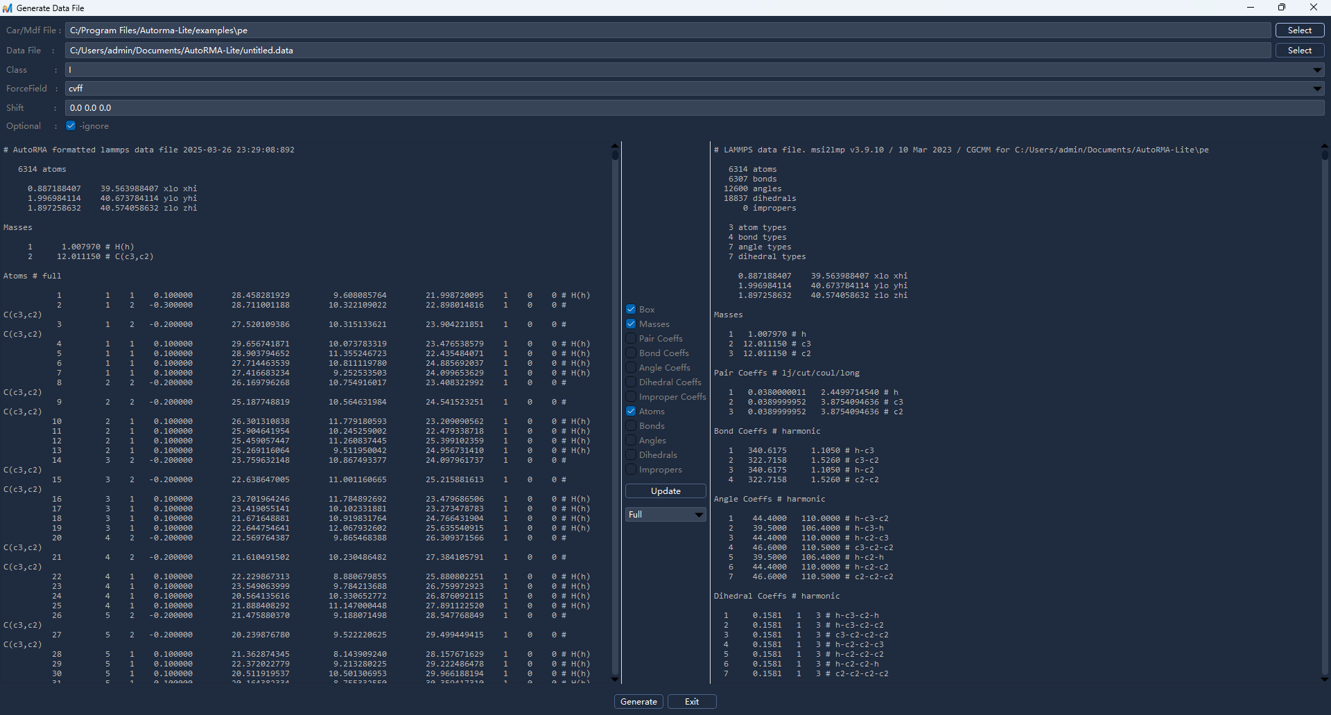1331x715 pixels.
Task: Click 'Pair Coeffs # lj/cut/coul/long' header
Action: 787,373
